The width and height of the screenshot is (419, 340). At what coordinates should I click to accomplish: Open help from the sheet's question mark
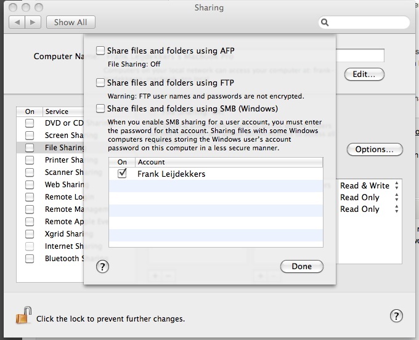103,267
